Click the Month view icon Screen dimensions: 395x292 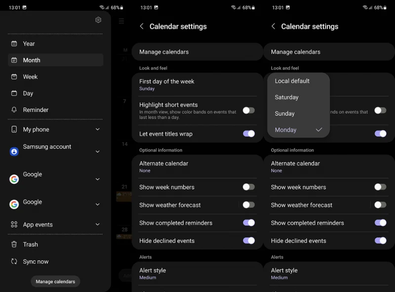tap(14, 60)
